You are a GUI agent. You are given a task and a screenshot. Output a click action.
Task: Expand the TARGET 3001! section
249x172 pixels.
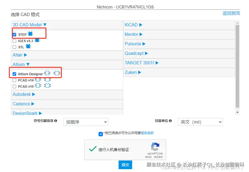[x=141, y=63]
